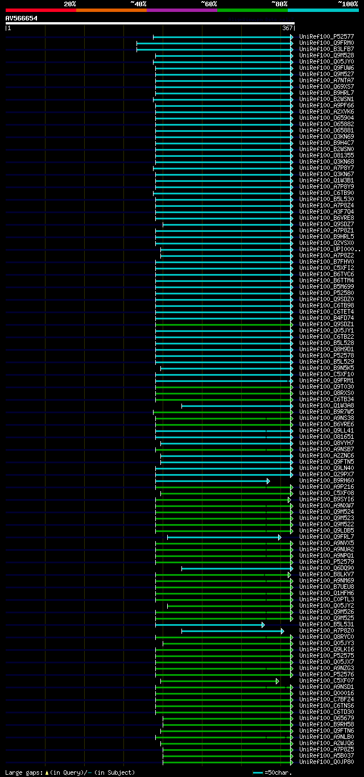This screenshot has height=777, width=364.
Task: Select hit label UniRef100_Q1HFH6
Action: pos(326,593)
